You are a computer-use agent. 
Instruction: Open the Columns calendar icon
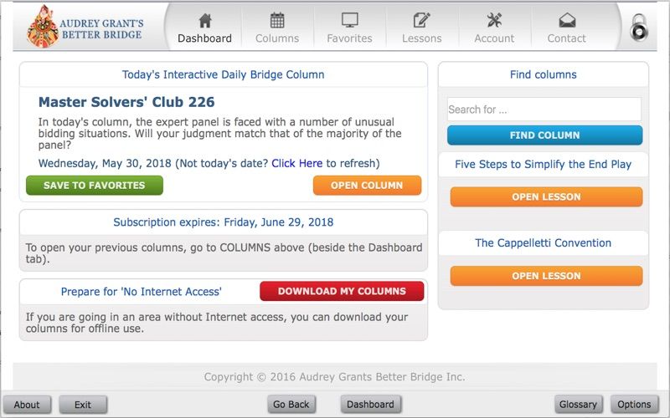point(277,20)
